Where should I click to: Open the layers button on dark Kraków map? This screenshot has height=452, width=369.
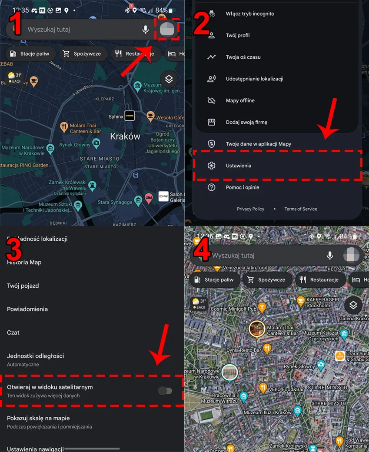click(x=169, y=79)
